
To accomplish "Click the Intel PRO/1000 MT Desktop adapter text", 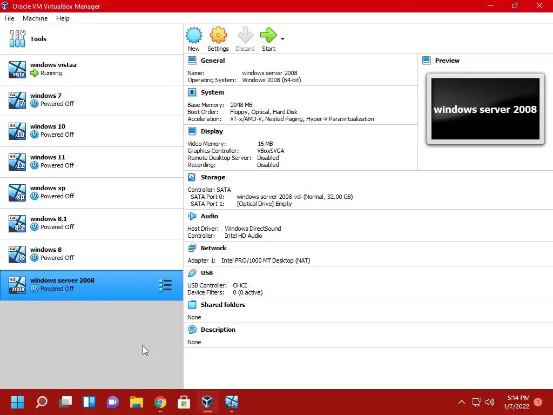I will 266,260.
